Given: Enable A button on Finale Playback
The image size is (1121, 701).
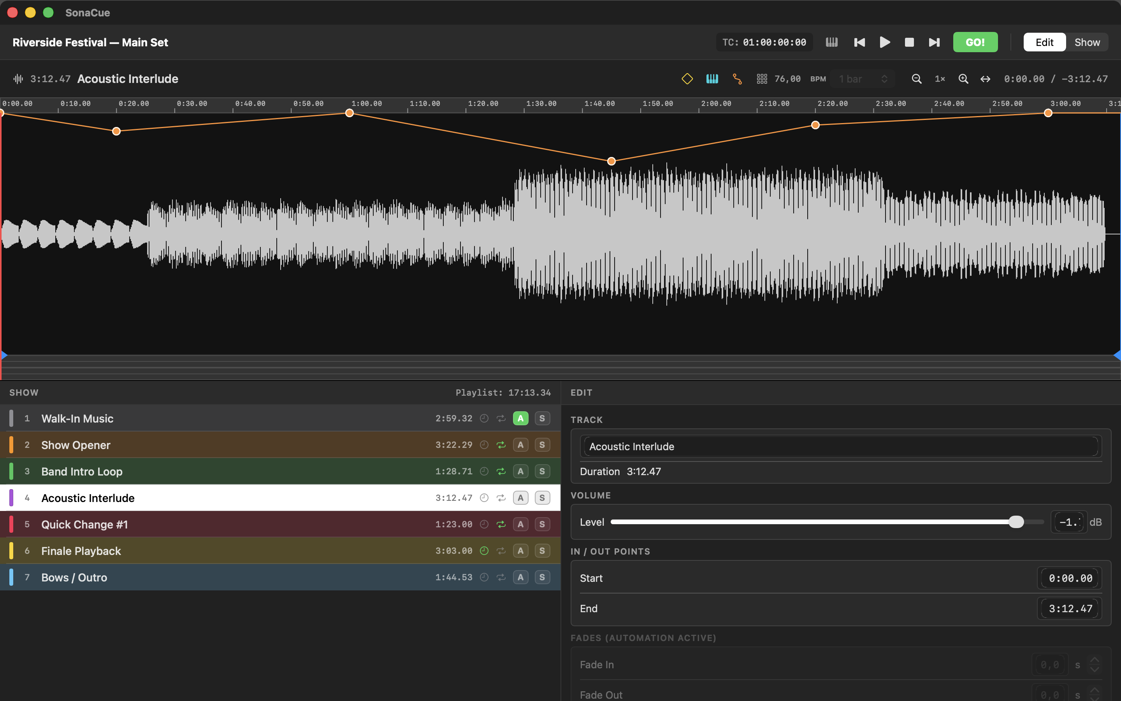Looking at the screenshot, I should coord(521,551).
